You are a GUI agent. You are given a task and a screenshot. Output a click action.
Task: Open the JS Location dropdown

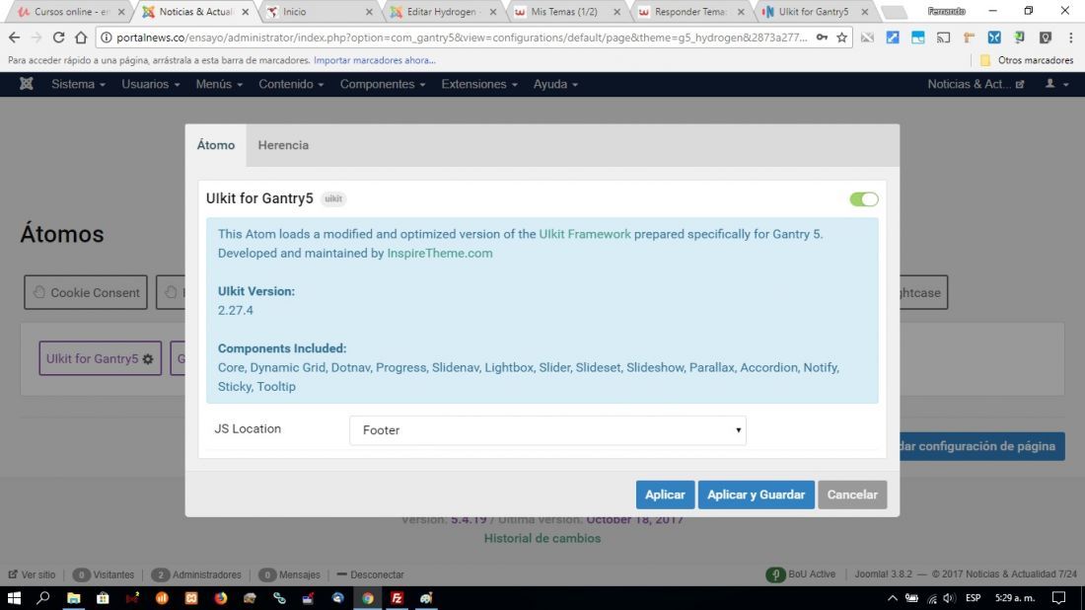tap(547, 430)
